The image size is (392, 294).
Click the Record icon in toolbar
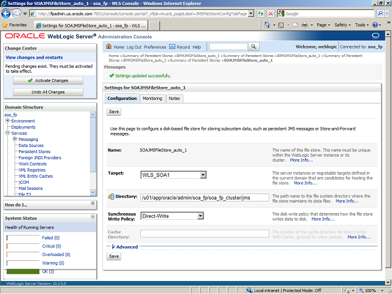[172, 47]
